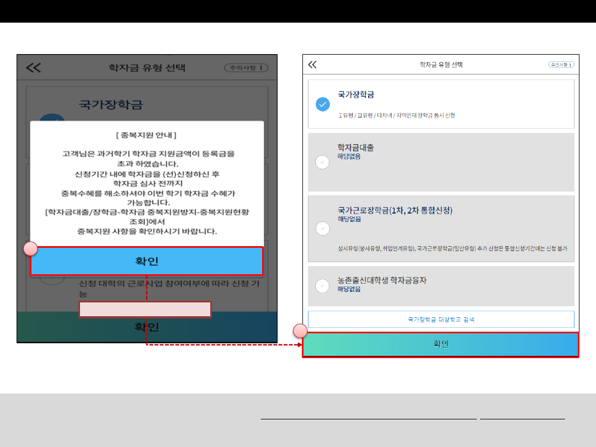Tap the back arrows in the left popup screen
The height and width of the screenshot is (447, 596).
34,68
